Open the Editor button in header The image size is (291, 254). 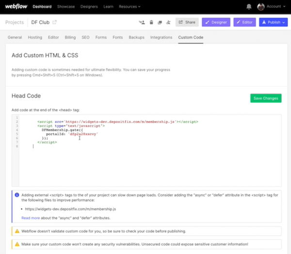tap(244, 22)
